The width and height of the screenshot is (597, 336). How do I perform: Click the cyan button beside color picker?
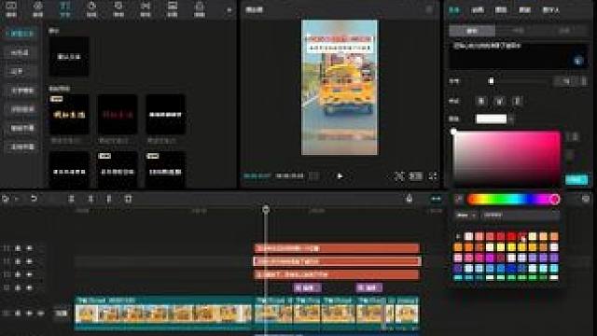(x=576, y=180)
